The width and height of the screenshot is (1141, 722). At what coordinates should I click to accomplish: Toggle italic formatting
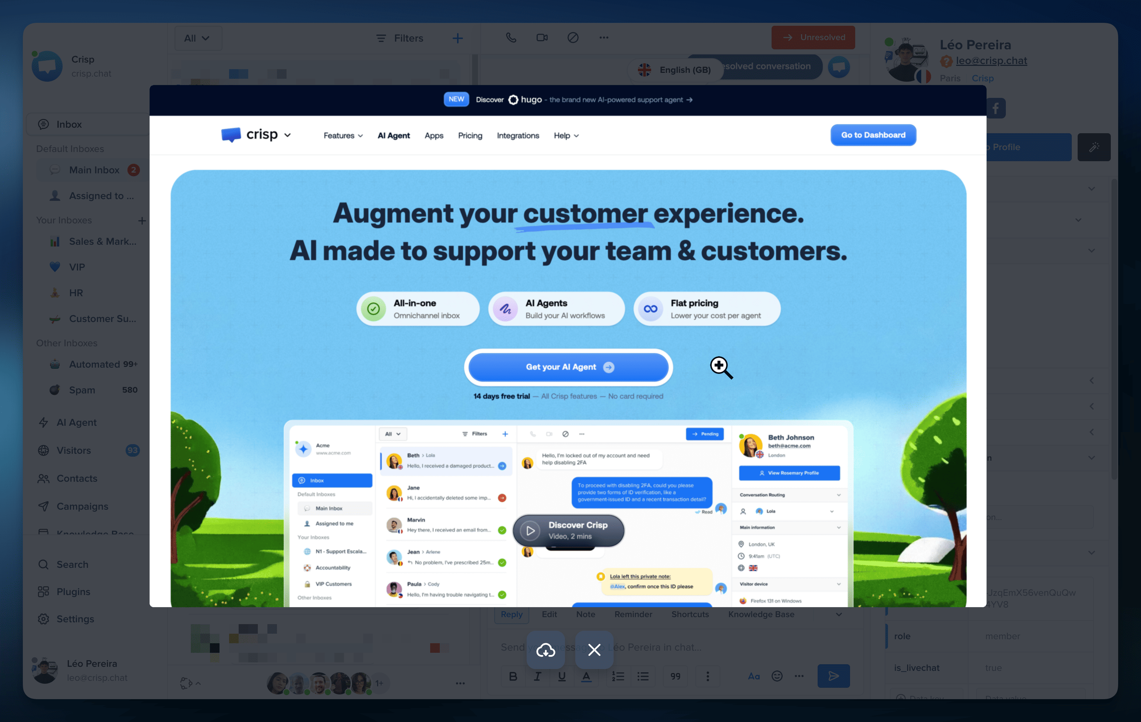537,676
